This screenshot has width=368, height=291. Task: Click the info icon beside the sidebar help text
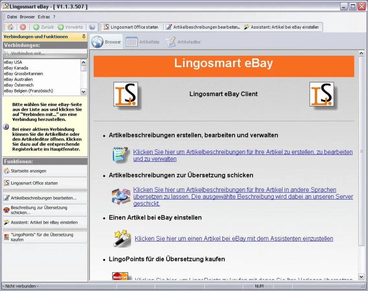tap(6, 127)
